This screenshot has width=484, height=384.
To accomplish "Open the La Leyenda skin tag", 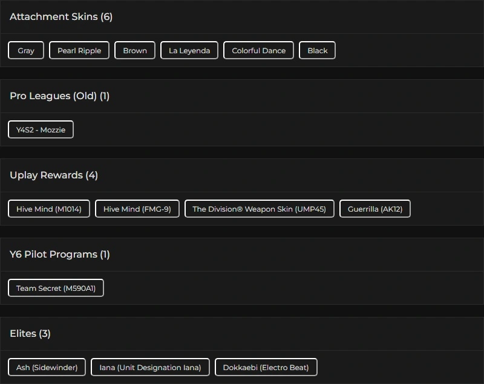I will coord(189,50).
